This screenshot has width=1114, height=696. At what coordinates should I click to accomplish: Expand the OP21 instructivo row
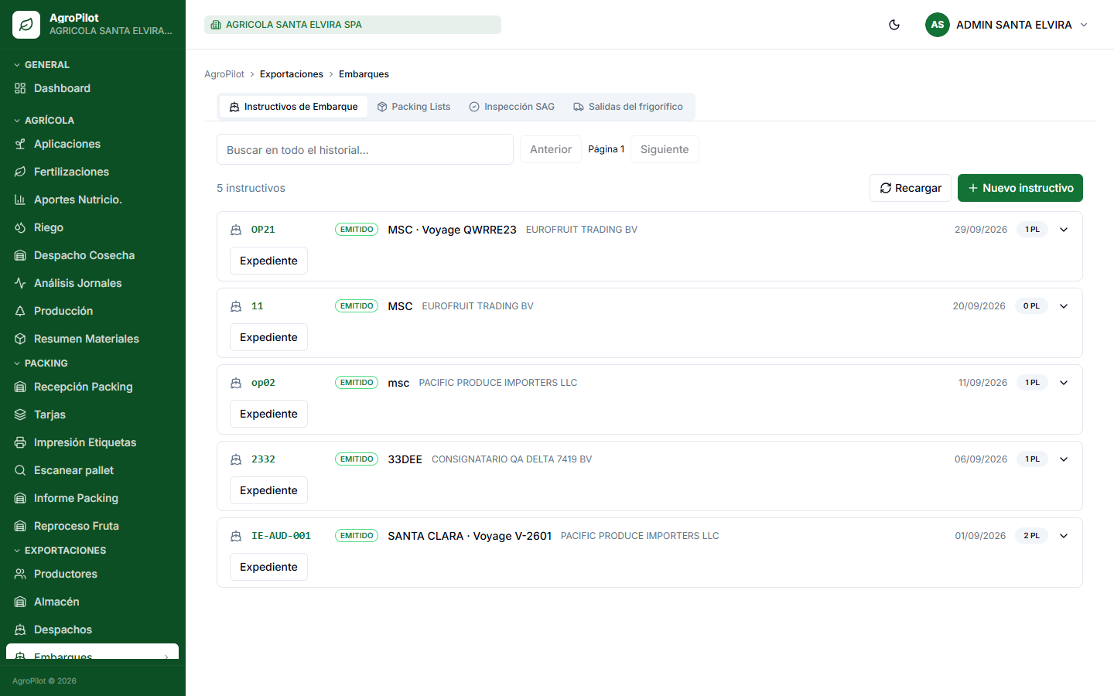[1064, 230]
